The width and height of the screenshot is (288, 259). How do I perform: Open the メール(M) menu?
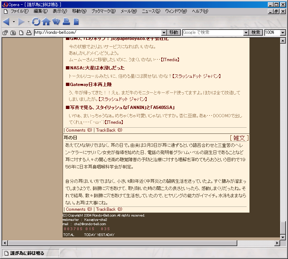pyautogui.click(x=129, y=11)
